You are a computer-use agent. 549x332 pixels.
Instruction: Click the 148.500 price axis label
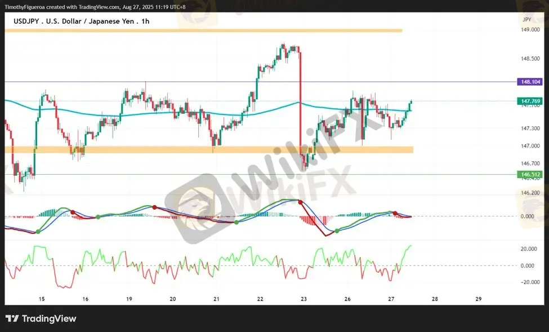coord(530,59)
